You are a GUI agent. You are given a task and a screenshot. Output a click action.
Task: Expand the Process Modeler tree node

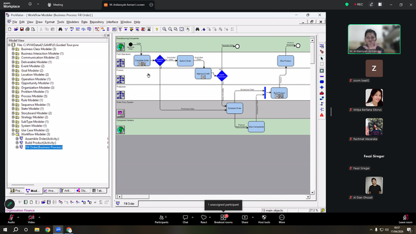pyautogui.click(x=13, y=96)
